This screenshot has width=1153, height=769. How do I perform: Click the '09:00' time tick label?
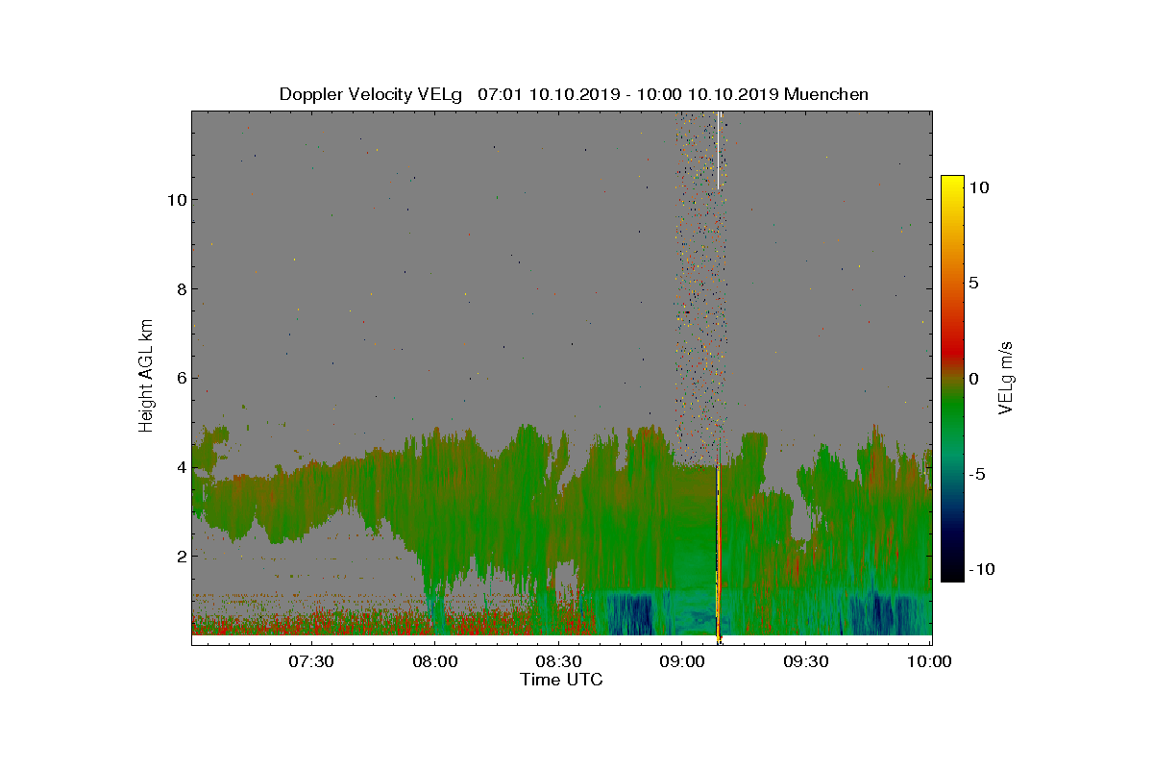[x=682, y=661]
